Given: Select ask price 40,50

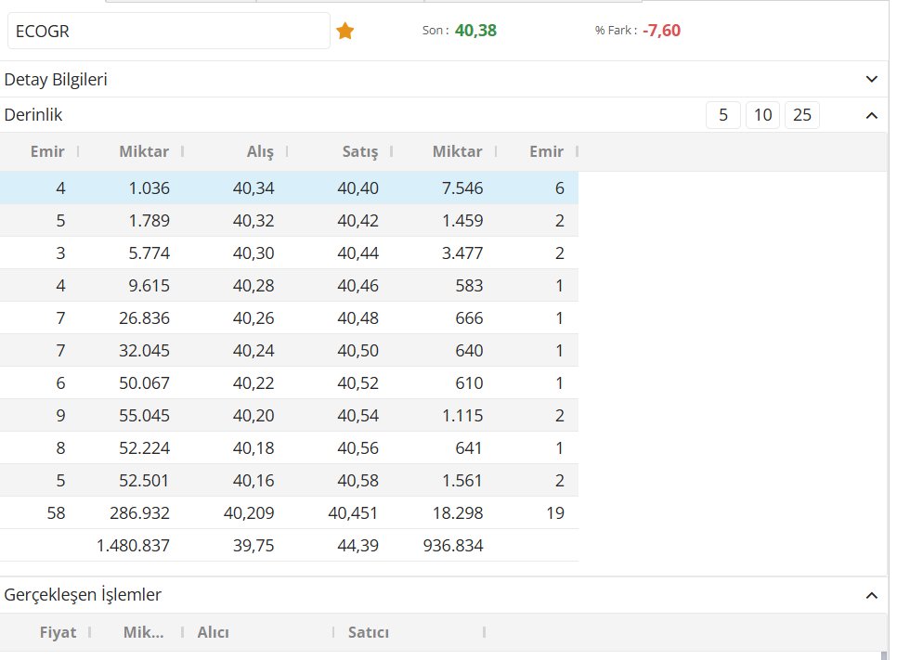Looking at the screenshot, I should (358, 351).
